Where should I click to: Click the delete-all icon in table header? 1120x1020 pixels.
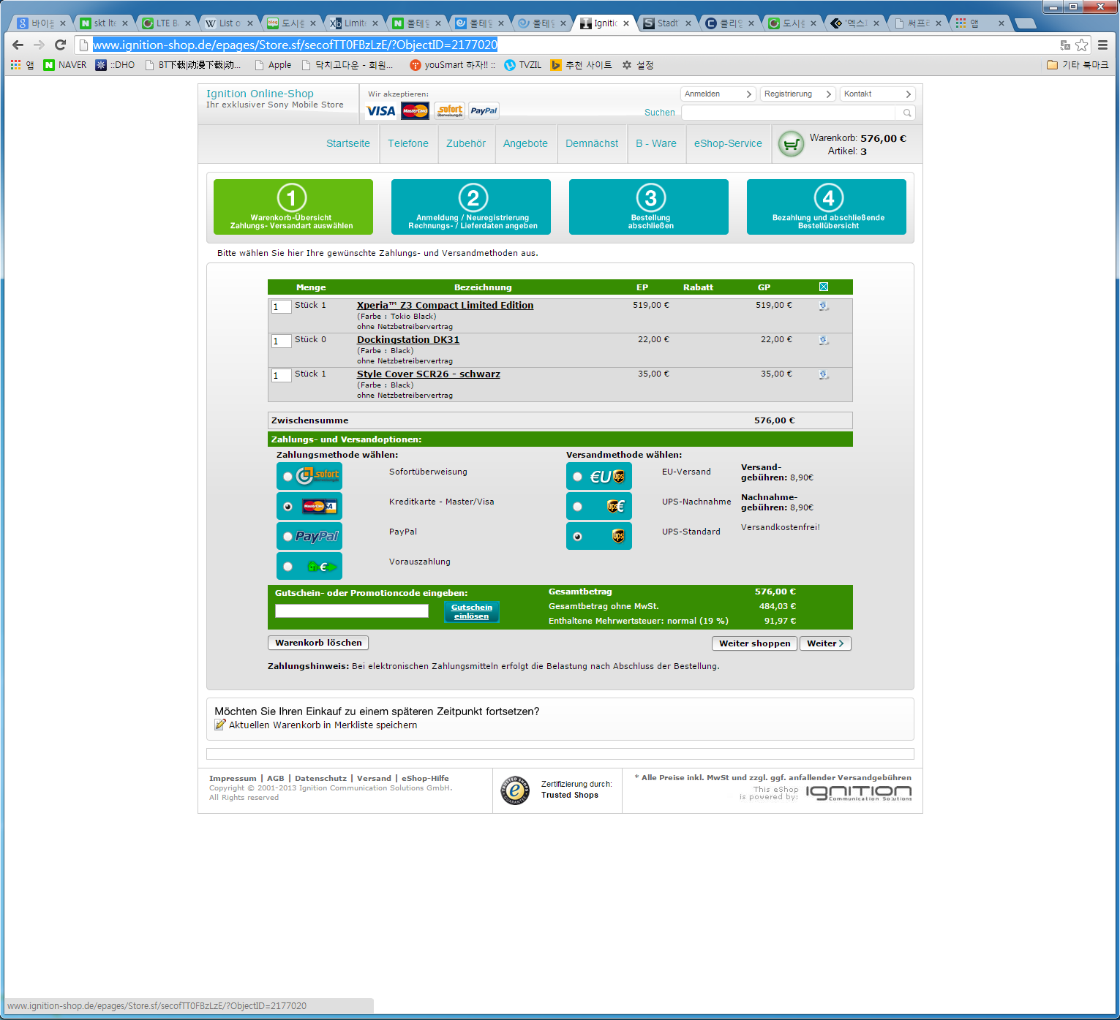[x=824, y=287]
